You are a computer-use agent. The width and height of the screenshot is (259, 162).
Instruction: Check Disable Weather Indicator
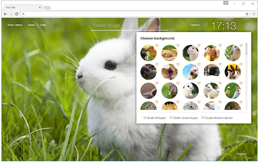pyautogui.click(x=203, y=117)
